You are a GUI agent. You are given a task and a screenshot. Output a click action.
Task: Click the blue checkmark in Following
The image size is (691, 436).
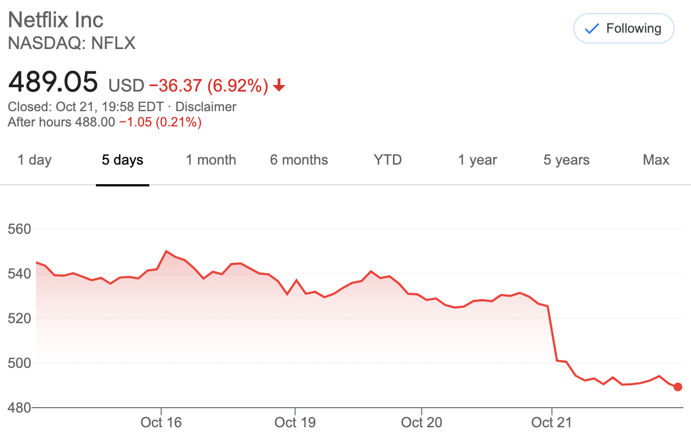[x=592, y=29]
